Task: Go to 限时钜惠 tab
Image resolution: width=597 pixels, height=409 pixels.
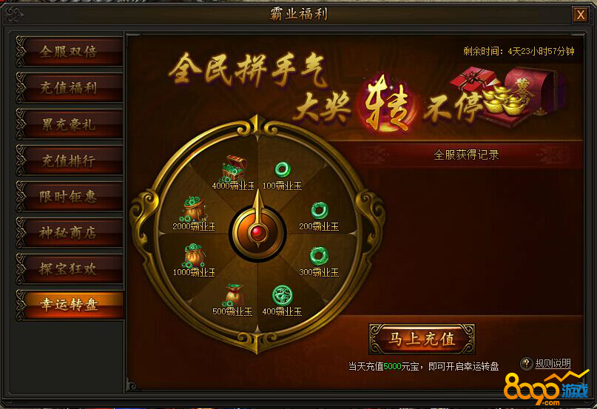Action: pyautogui.click(x=69, y=197)
